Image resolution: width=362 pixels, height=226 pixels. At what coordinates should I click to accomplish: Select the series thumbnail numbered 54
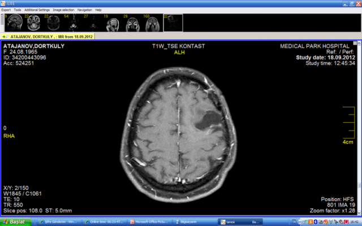tap(73, 23)
